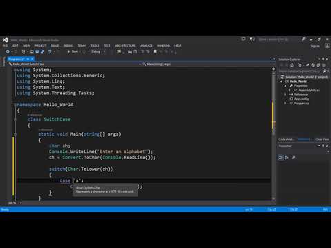
Task: Toggle auto-hide pin on Properties panel
Action: (323, 146)
